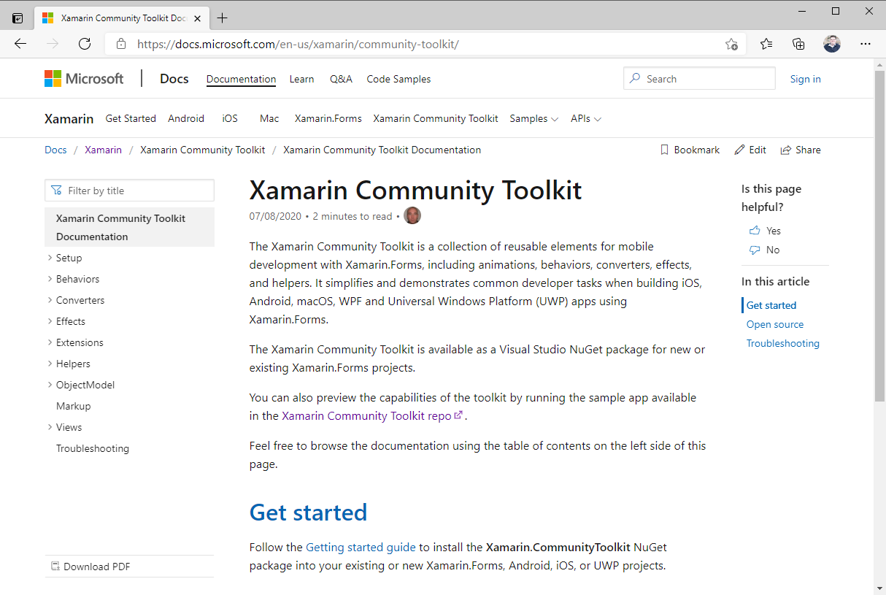Open the browser Collections icon
886x595 pixels.
click(798, 44)
